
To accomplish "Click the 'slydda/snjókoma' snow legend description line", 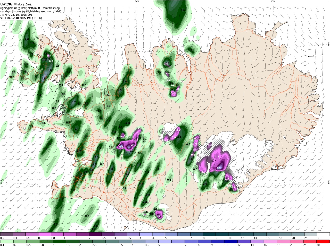I will point(31,11).
